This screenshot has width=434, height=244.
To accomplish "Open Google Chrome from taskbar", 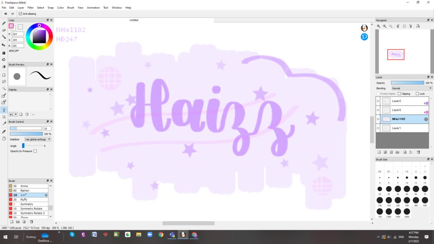I will [x=161, y=235].
